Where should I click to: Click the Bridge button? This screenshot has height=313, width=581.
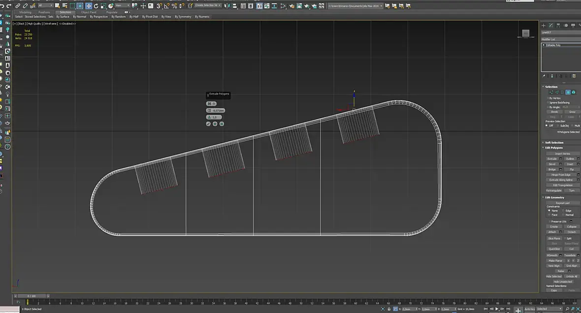click(552, 169)
